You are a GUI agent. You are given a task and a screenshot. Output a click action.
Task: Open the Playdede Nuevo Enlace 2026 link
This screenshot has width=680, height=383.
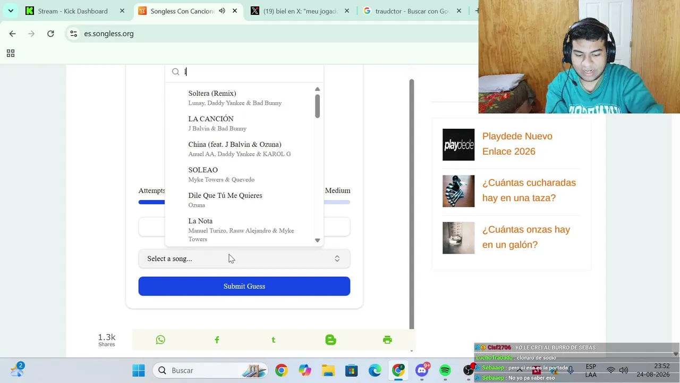[x=517, y=144]
